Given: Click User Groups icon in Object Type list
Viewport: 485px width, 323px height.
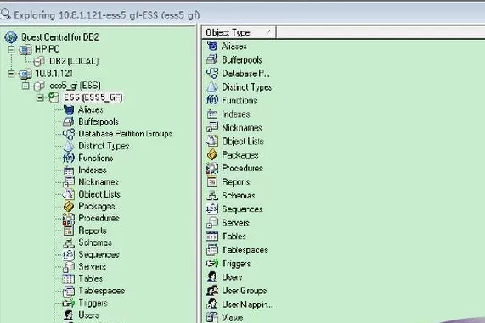Looking at the screenshot, I should (212, 291).
